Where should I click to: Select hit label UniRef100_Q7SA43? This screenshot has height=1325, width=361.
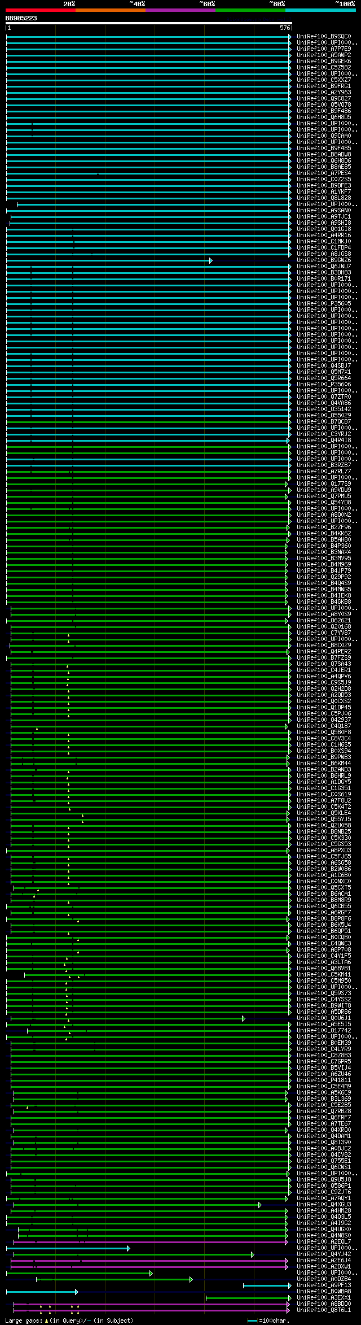pyautogui.click(x=324, y=664)
